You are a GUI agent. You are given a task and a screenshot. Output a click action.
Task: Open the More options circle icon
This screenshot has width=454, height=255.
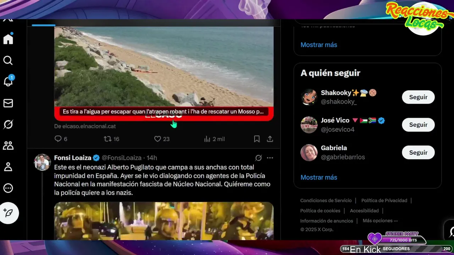[x=8, y=188]
